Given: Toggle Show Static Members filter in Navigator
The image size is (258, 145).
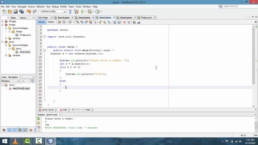Looking at the screenshot, I should (15, 130).
